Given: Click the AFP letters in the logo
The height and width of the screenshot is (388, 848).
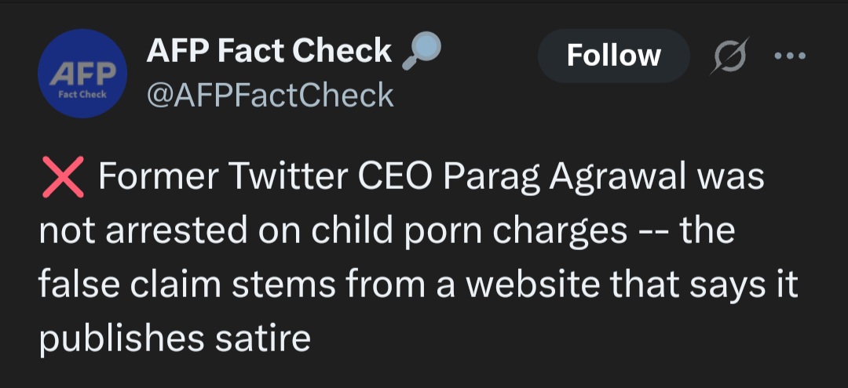Looking at the screenshot, I should [x=82, y=74].
